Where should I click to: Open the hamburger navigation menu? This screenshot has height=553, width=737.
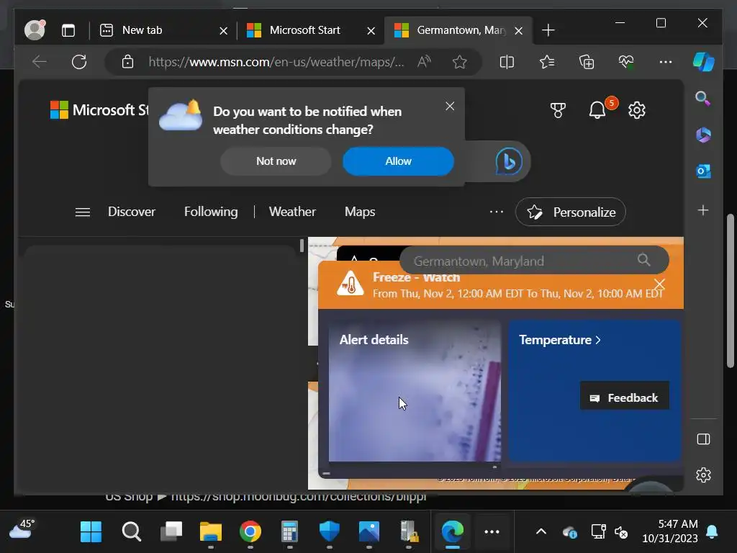click(83, 212)
